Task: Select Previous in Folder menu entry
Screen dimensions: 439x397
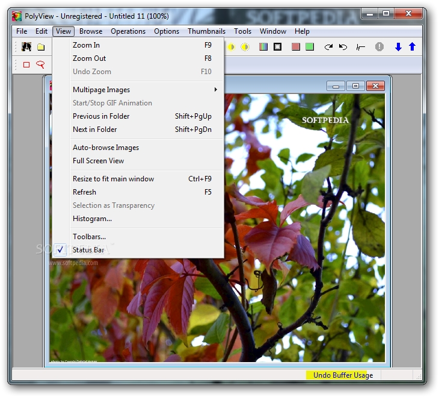Action: coord(138,116)
